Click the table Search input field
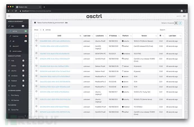 [x=174, y=30]
